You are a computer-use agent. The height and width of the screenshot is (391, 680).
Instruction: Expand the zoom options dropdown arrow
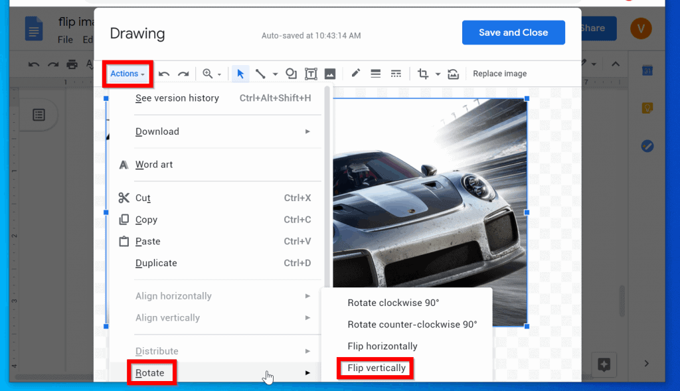[x=219, y=74]
